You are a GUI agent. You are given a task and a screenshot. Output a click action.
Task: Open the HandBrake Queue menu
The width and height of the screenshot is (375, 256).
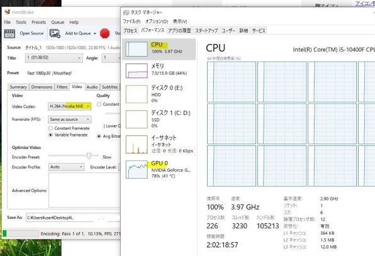coord(58,22)
